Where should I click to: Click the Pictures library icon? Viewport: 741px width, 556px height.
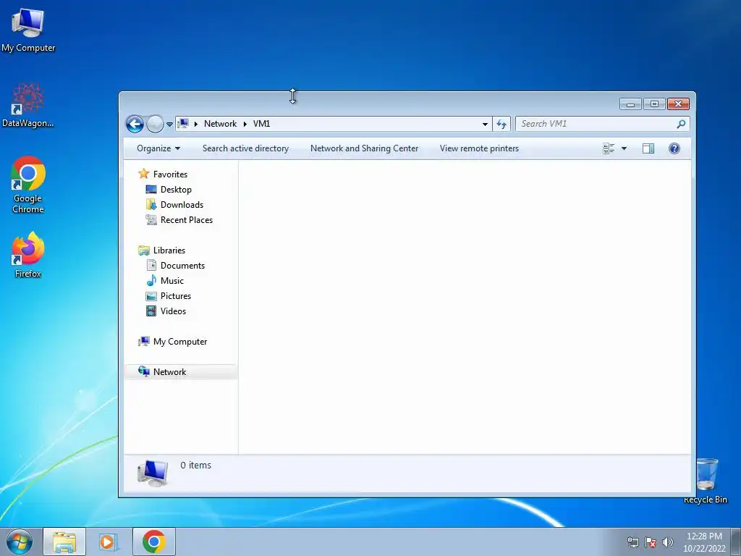coord(151,296)
